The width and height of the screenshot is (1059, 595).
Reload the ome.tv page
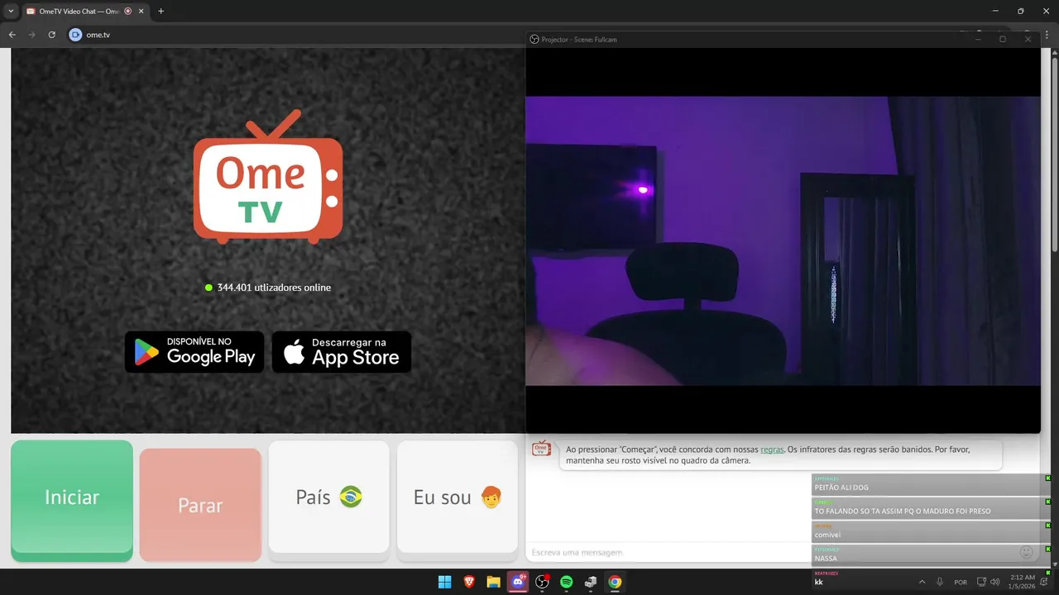51,35
